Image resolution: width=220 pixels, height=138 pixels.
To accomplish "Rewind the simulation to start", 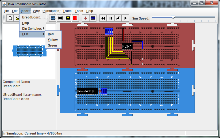I will [103, 18].
